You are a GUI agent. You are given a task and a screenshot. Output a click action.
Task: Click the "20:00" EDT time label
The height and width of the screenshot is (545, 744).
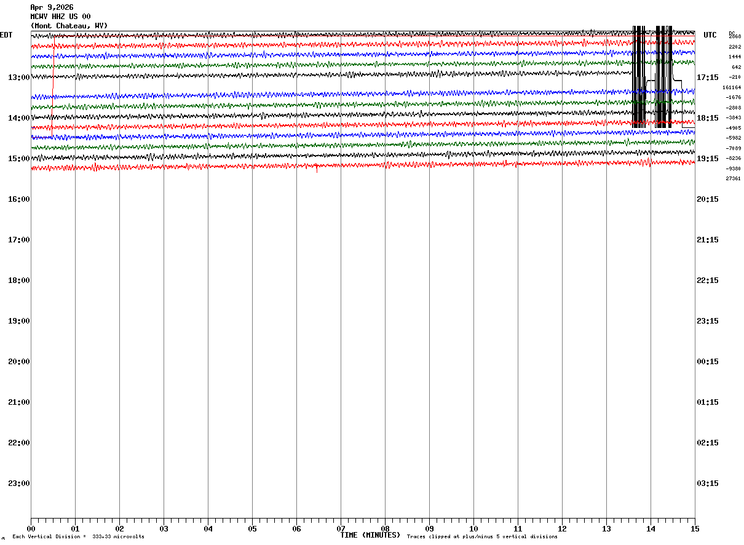(19, 362)
